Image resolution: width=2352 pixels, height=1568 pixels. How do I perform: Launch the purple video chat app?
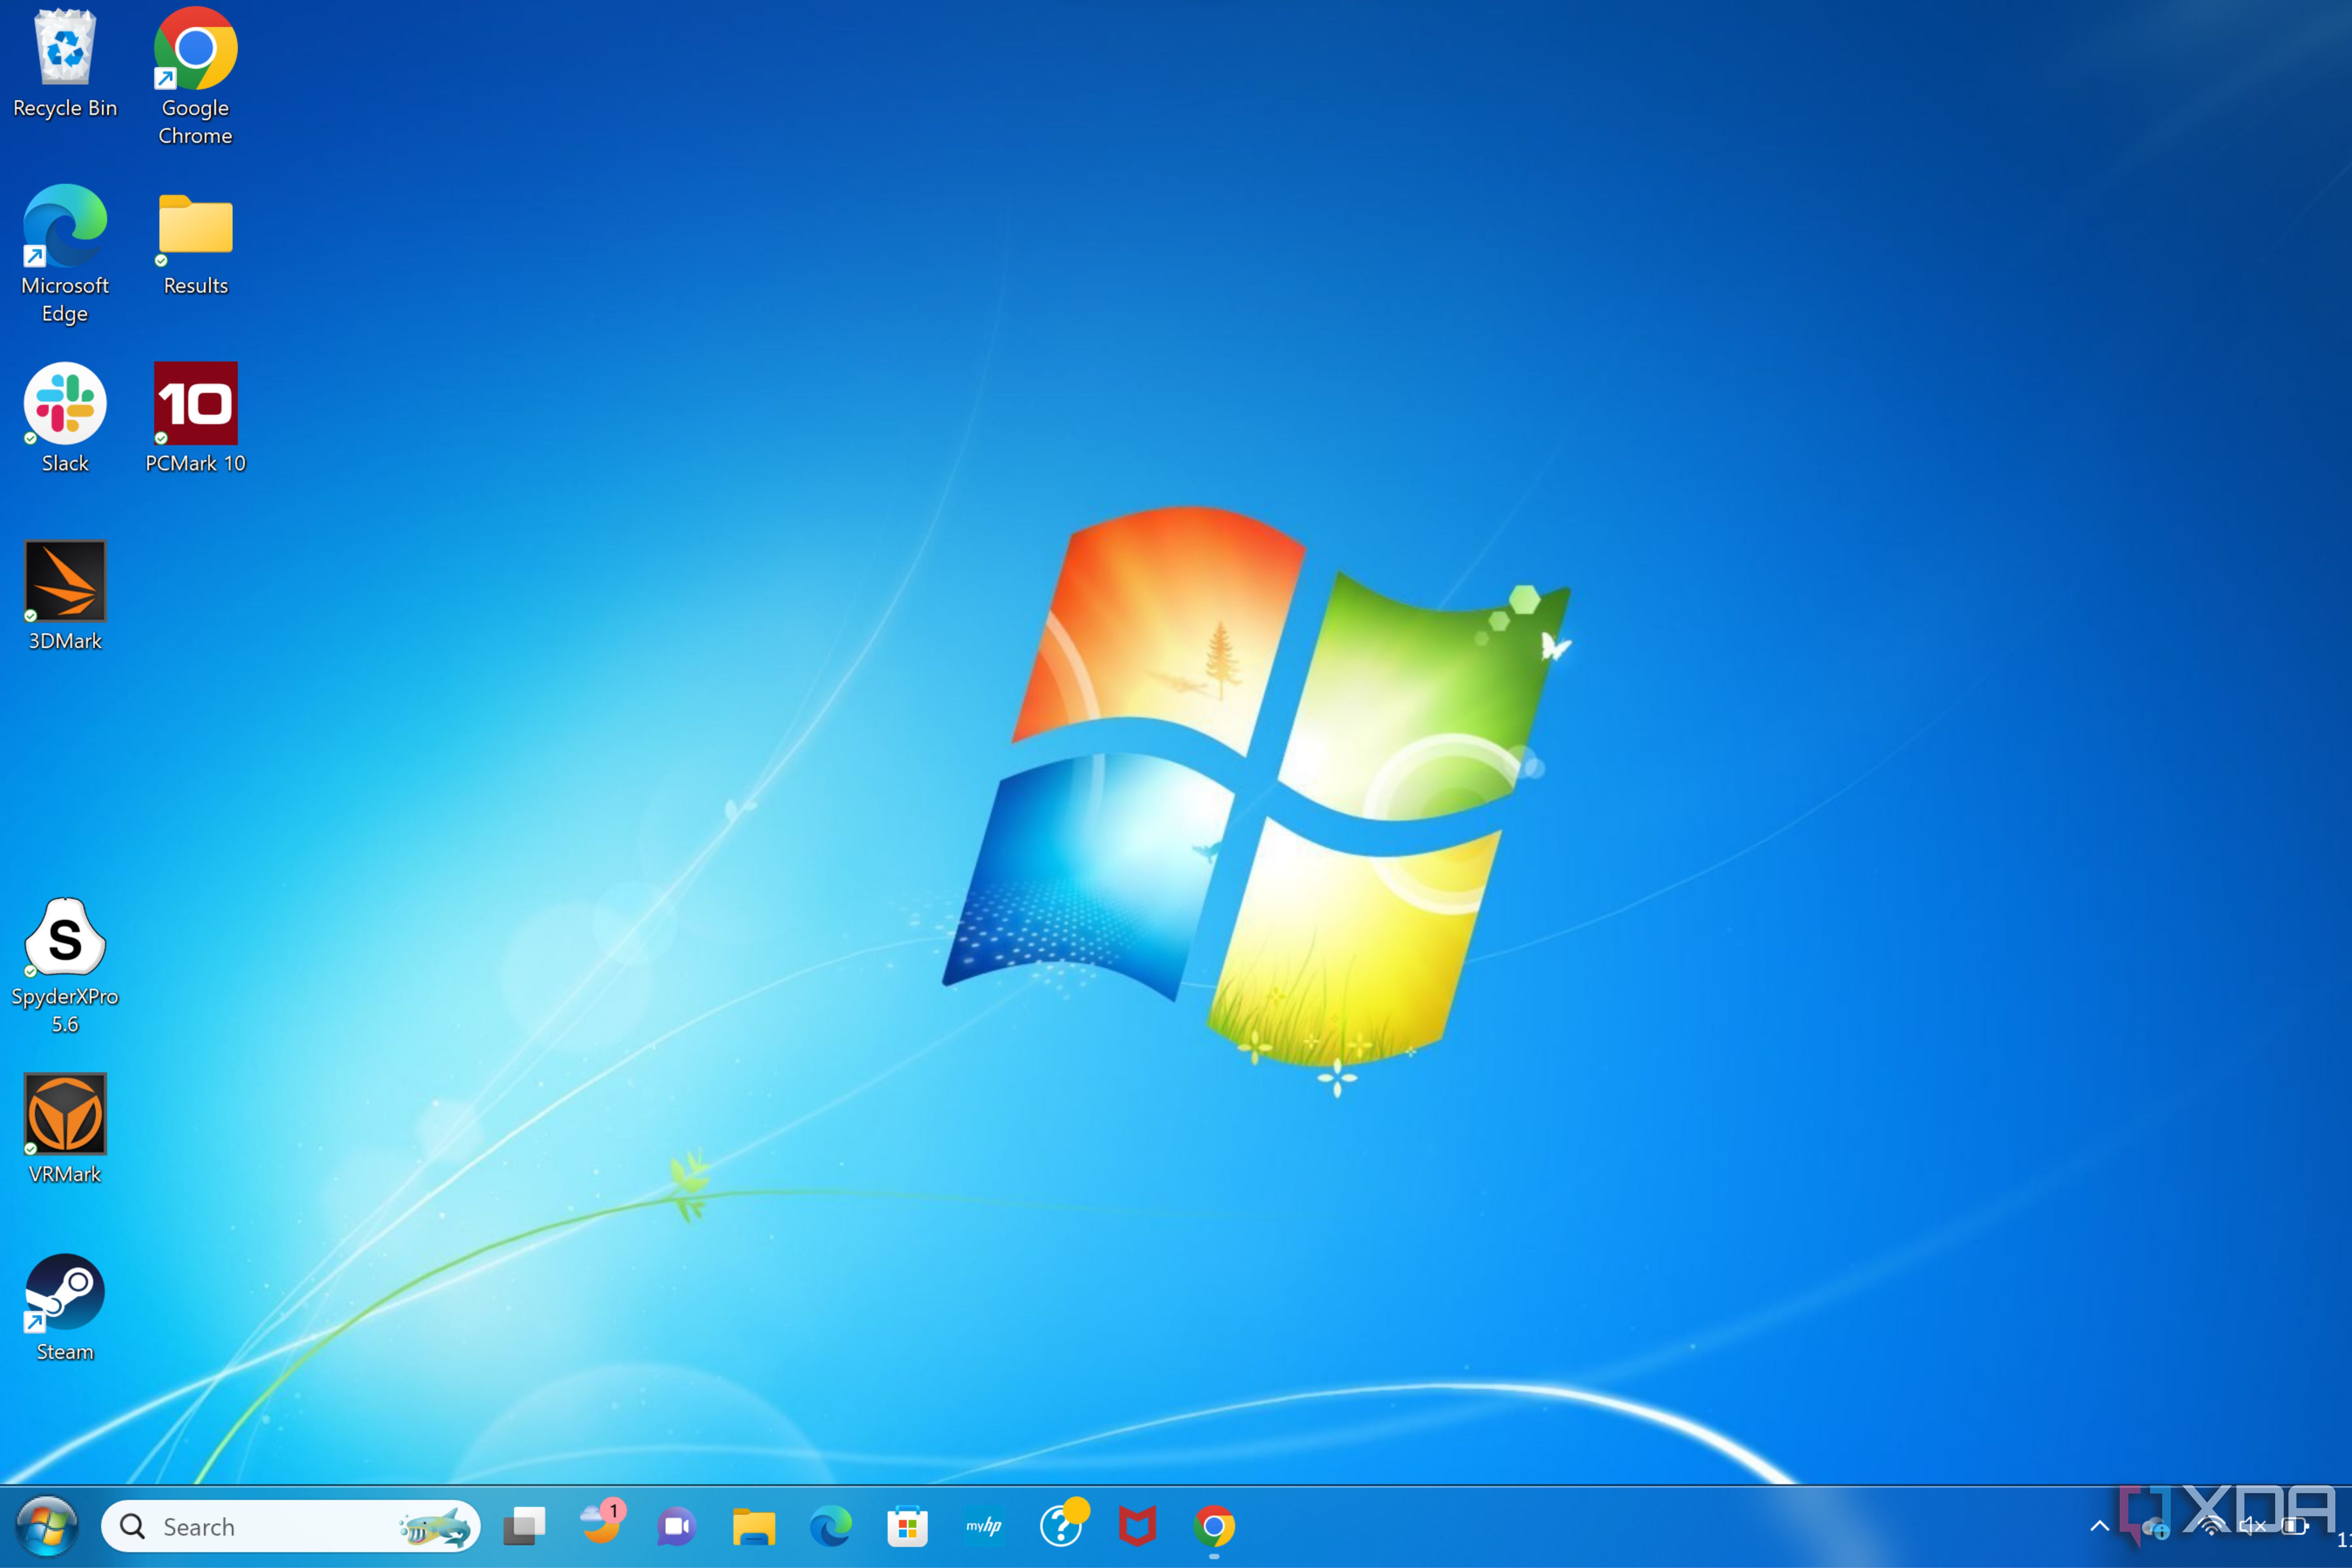(676, 1526)
